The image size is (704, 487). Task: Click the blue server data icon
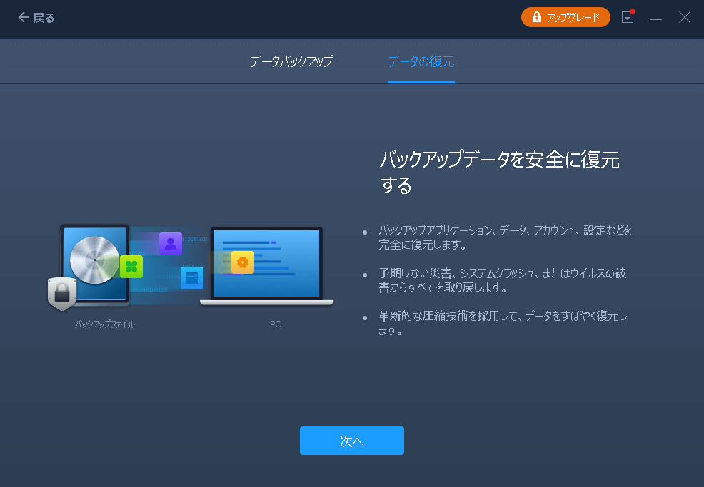tap(191, 278)
